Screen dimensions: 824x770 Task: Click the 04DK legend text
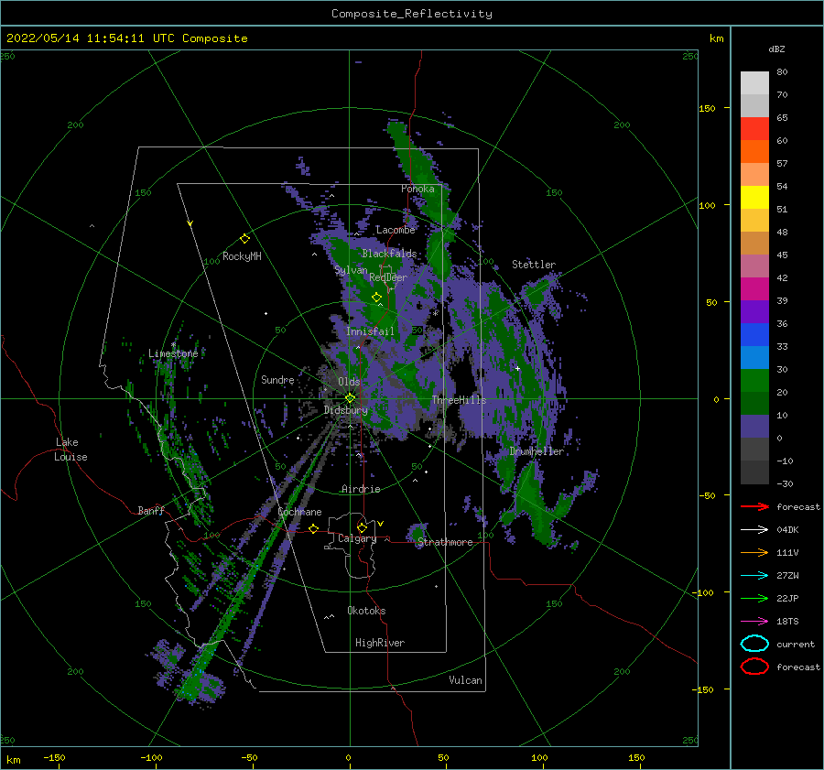pyautogui.click(x=787, y=530)
